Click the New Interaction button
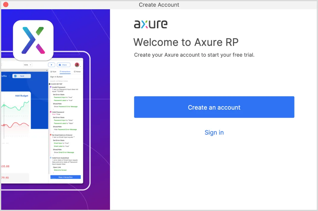This screenshot has width=318, height=211. (65, 177)
